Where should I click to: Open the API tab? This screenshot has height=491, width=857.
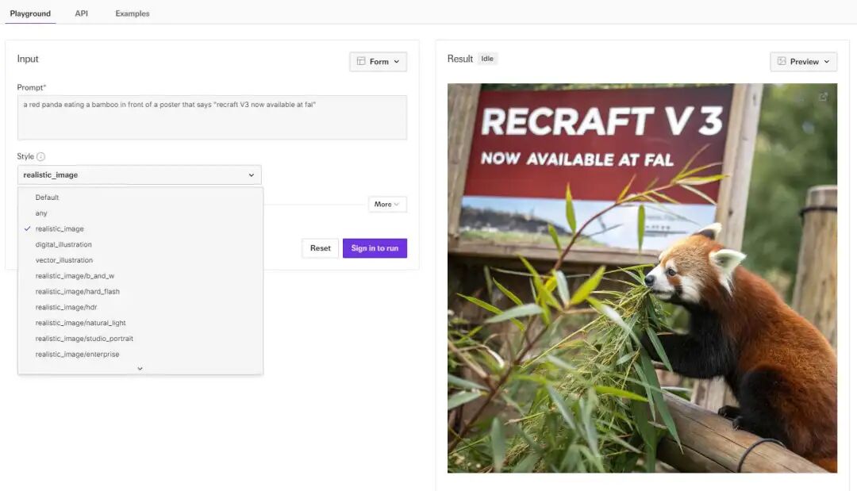click(x=82, y=13)
